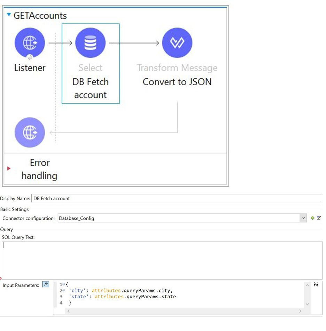326x331 pixels.
Task: Select the database Select component icon
Action: (90, 43)
